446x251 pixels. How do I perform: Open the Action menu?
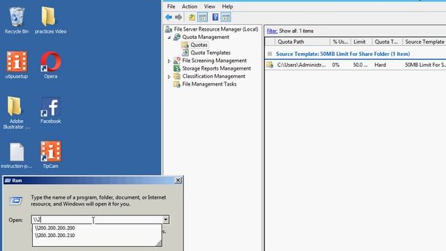tap(190, 6)
